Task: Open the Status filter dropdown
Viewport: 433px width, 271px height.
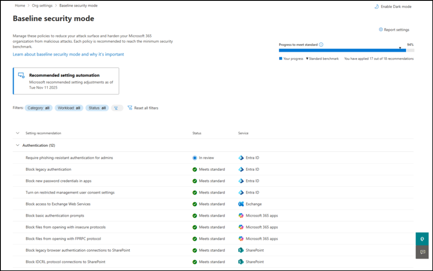Action: pyautogui.click(x=97, y=108)
